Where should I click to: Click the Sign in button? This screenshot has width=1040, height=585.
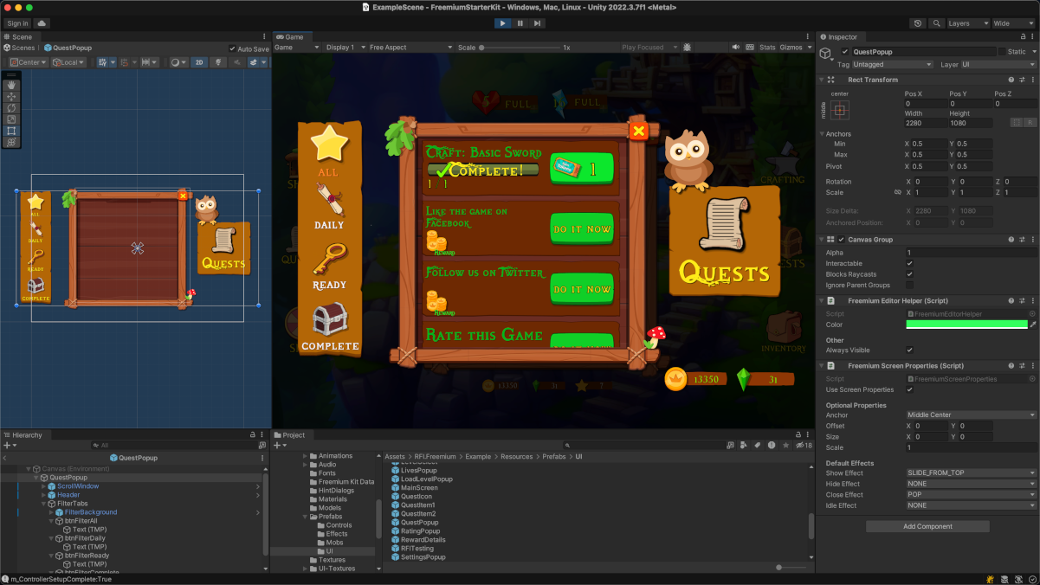(x=17, y=23)
